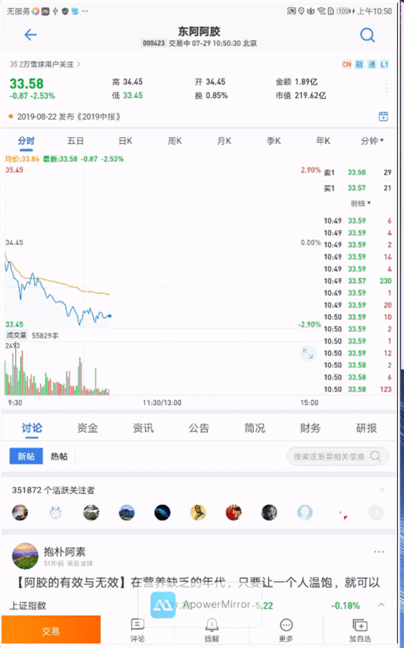Open the 研报 research reports tab
Image resolution: width=404 pixels, height=648 pixels.
click(x=366, y=428)
